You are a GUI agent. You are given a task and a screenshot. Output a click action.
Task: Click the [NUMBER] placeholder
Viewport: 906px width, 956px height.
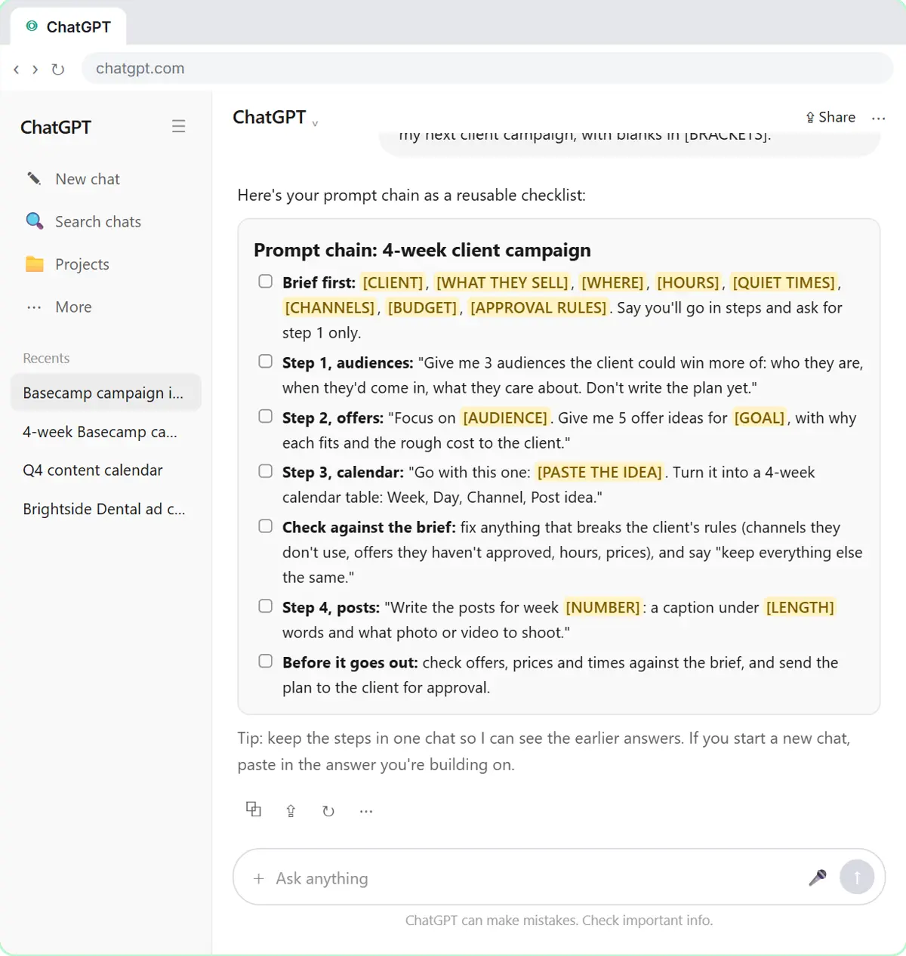[602, 607]
